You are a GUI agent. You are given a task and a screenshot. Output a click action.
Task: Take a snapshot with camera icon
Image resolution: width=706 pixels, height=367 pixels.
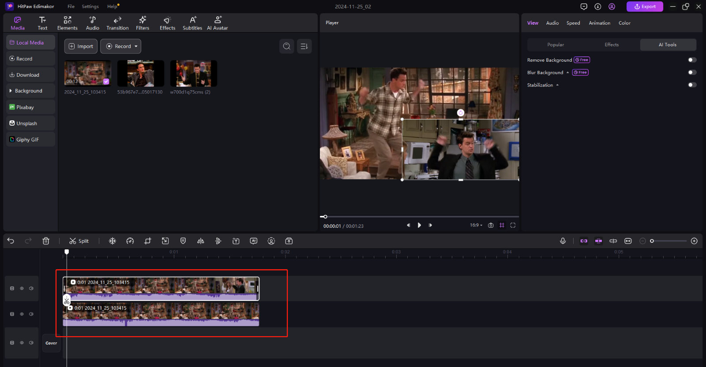coord(491,225)
